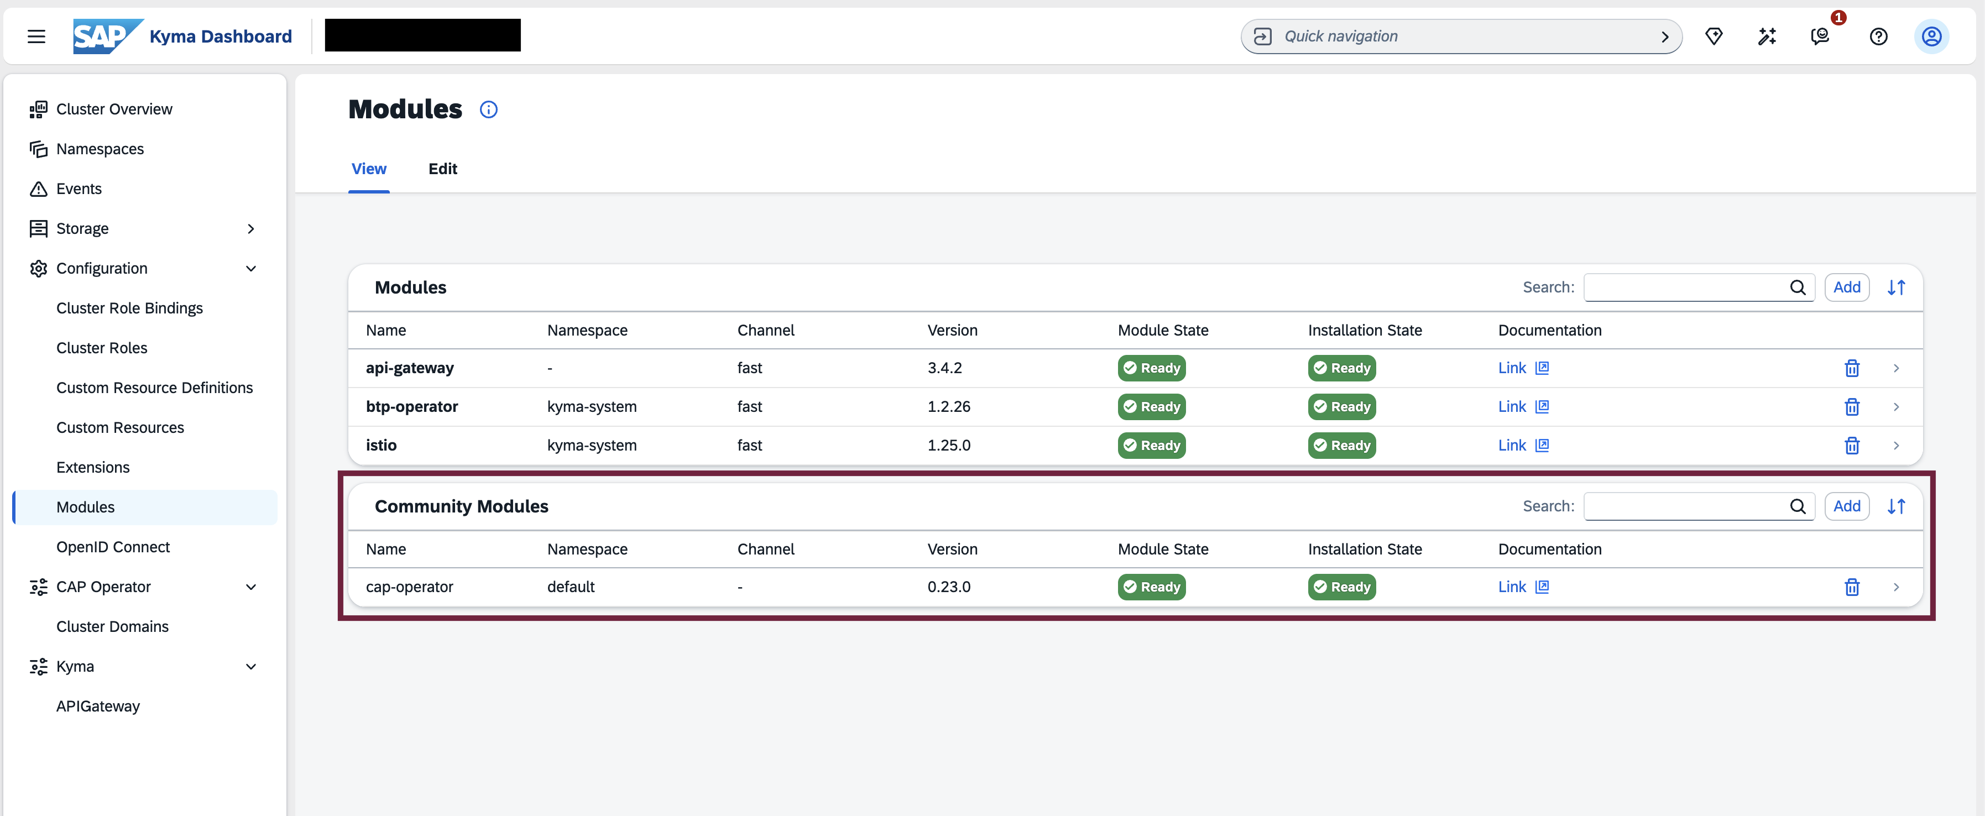Open user profile avatar menu
This screenshot has height=816, width=1985.
coord(1931,36)
